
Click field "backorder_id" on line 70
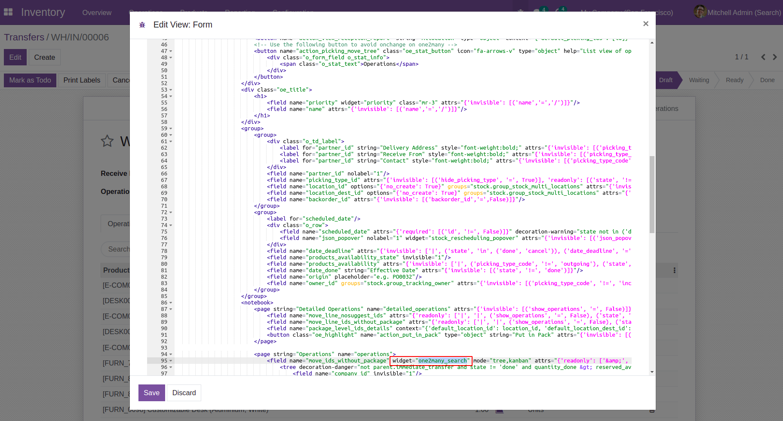(396, 200)
